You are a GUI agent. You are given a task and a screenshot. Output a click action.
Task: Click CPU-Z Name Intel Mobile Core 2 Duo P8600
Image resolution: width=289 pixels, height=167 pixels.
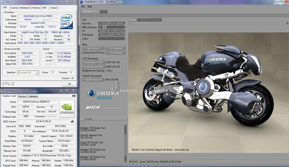(38, 16)
